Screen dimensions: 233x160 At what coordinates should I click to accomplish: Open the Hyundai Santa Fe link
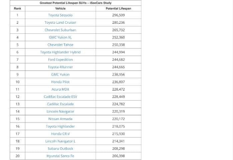[60, 156]
